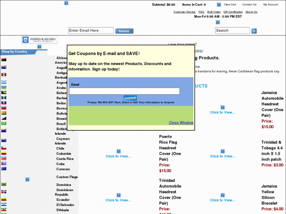Open Contact Us page

click(249, 5)
